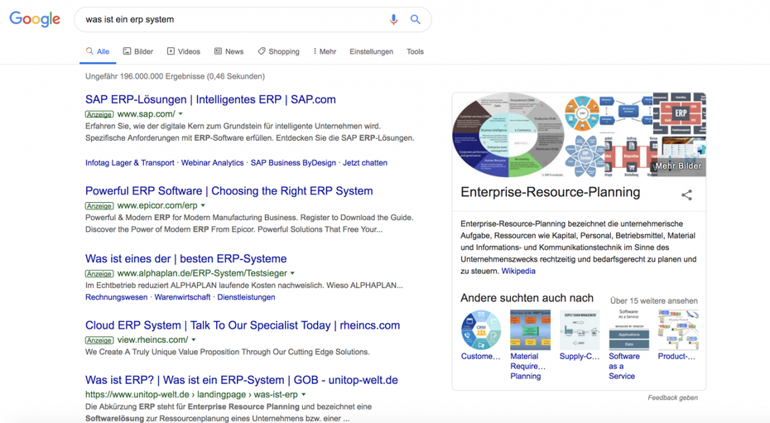This screenshot has height=423, width=770.
Task: Open Was ist eines der besten ERP-Systeme
Action: point(186,258)
